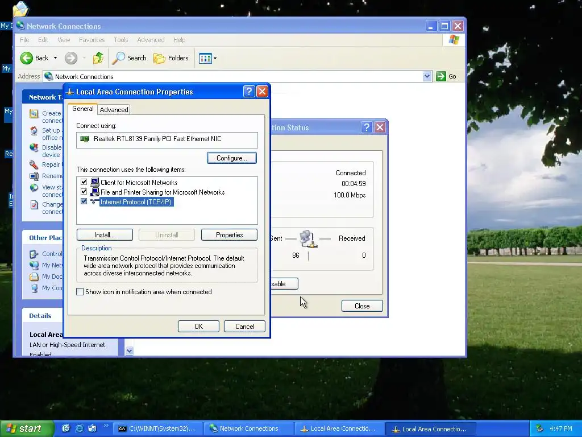
Task: Click the Configure... button
Action: pos(232,158)
